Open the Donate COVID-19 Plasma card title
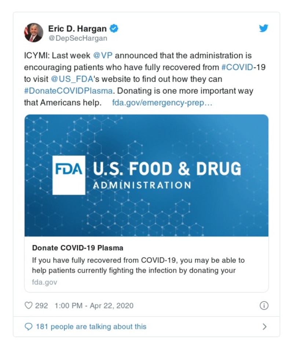This screenshot has width=293, height=351. [78, 248]
